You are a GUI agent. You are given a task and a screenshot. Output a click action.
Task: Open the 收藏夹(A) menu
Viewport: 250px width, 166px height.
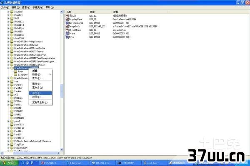(x=38, y=7)
